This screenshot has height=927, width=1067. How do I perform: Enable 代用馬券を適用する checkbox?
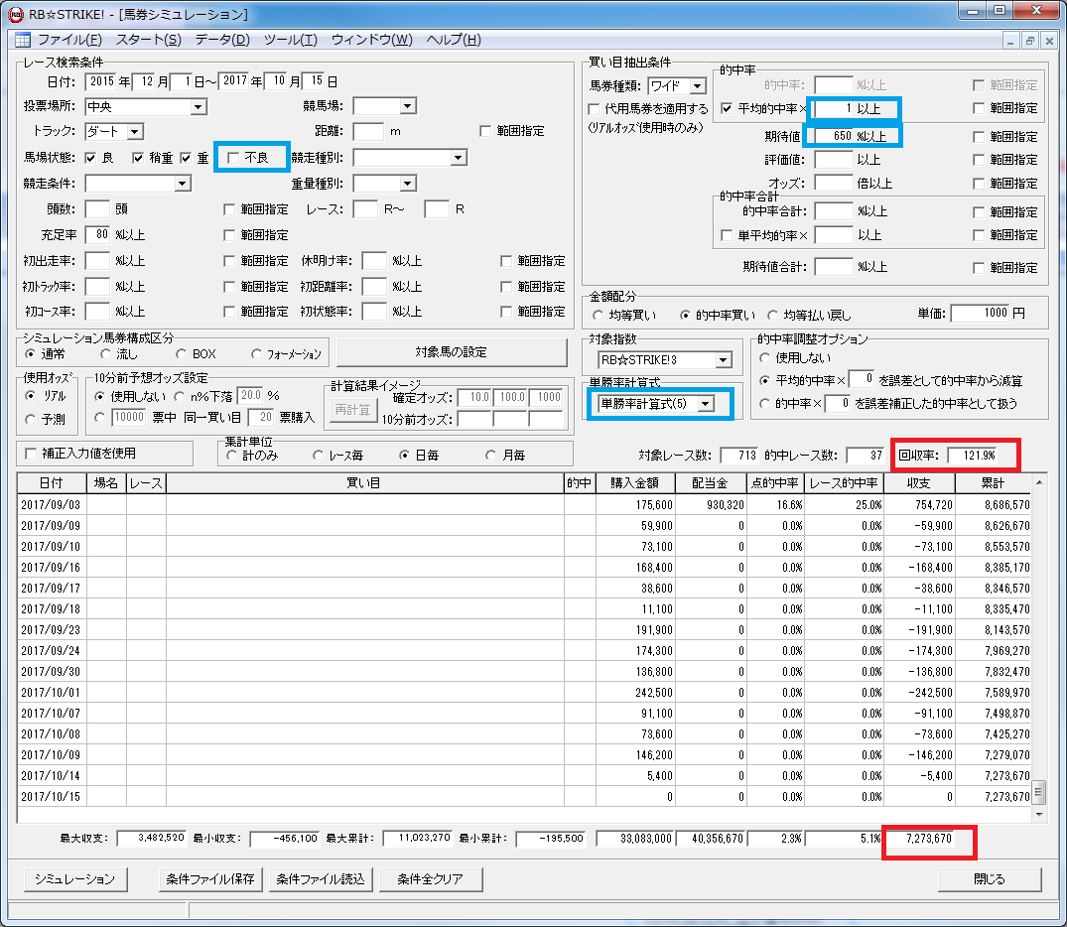pos(594,109)
